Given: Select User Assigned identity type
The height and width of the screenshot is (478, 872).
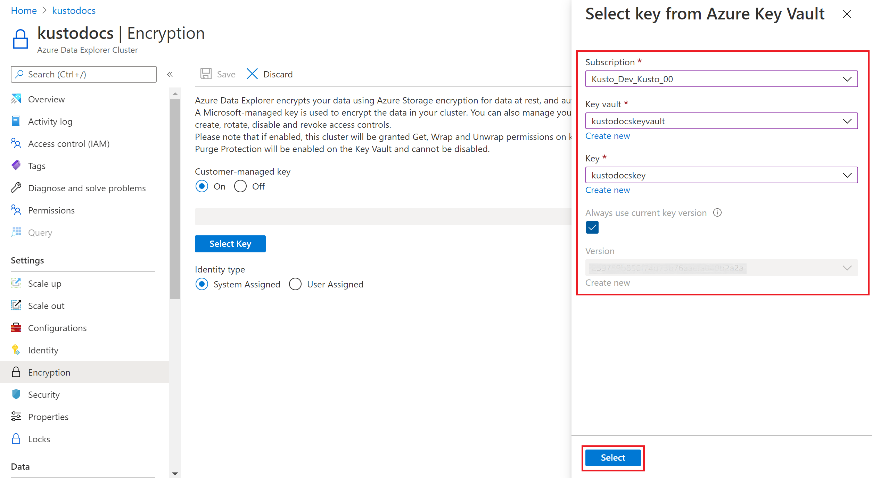Looking at the screenshot, I should click(295, 284).
